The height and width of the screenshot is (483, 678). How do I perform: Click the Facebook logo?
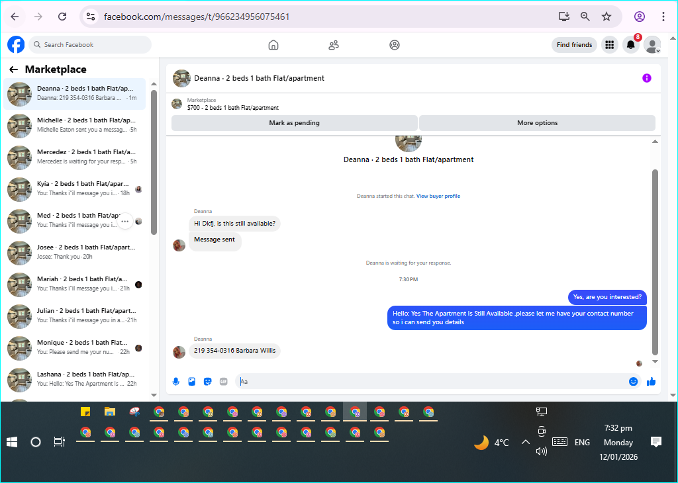point(16,44)
